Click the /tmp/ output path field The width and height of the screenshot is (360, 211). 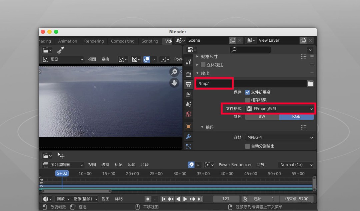pyautogui.click(x=214, y=83)
